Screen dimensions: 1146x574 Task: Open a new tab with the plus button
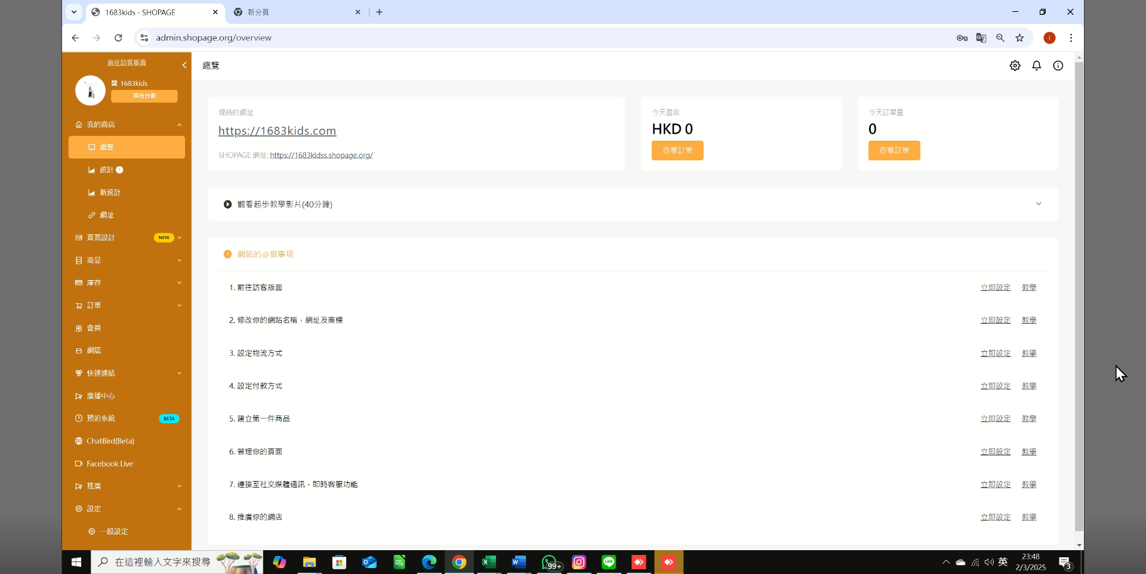click(379, 12)
